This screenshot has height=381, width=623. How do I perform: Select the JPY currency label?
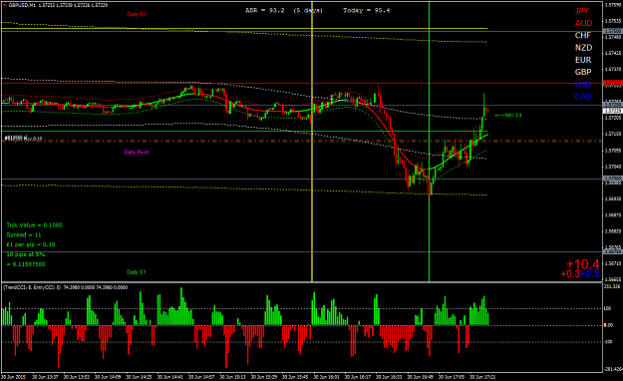(x=582, y=11)
